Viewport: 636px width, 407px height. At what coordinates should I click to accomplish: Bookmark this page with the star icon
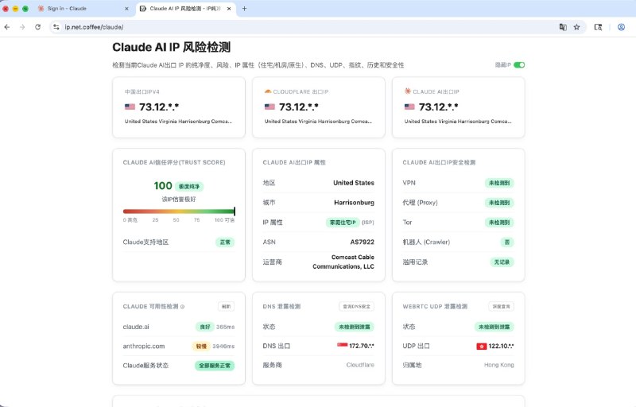pos(577,27)
